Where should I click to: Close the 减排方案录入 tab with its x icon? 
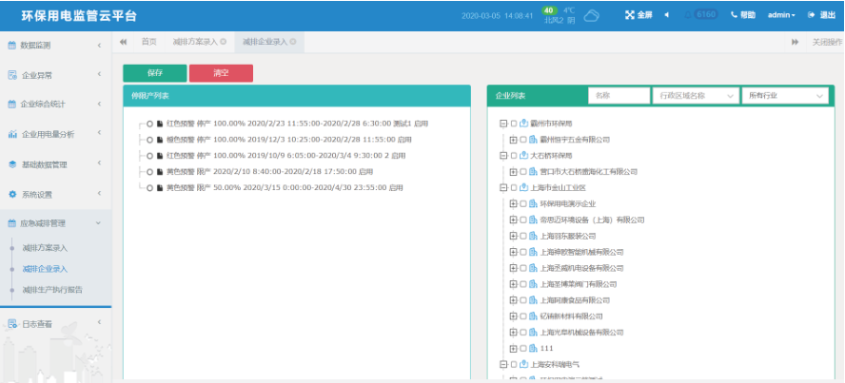point(223,42)
